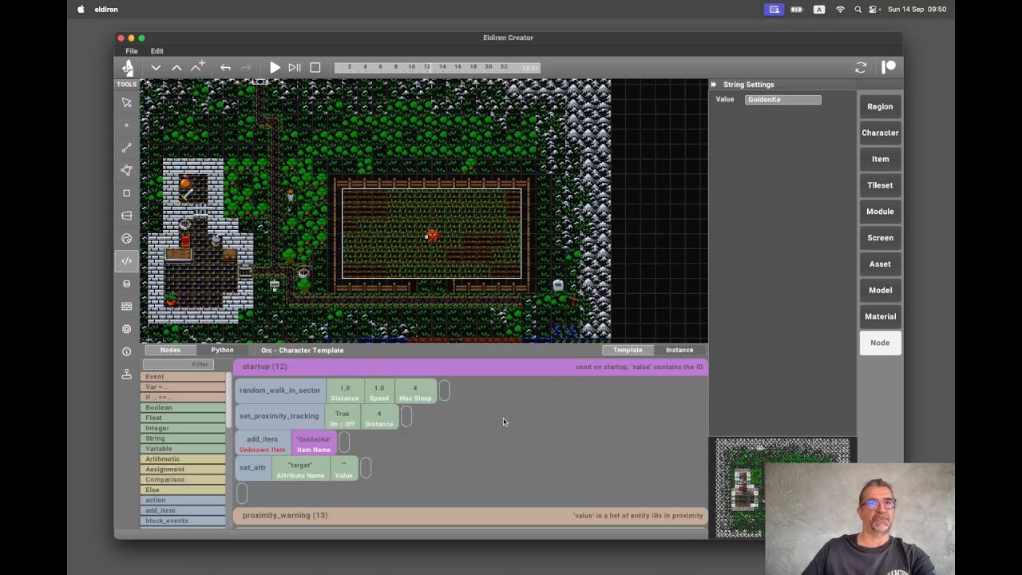Toggle the True On / Off value
The height and width of the screenshot is (575, 1022).
[342, 417]
